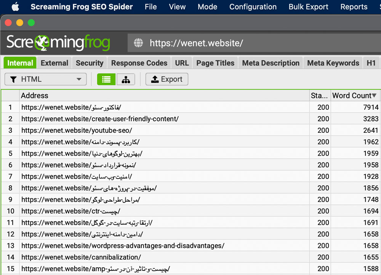
Task: Switch to the Page Titles tab
Action: (x=215, y=63)
